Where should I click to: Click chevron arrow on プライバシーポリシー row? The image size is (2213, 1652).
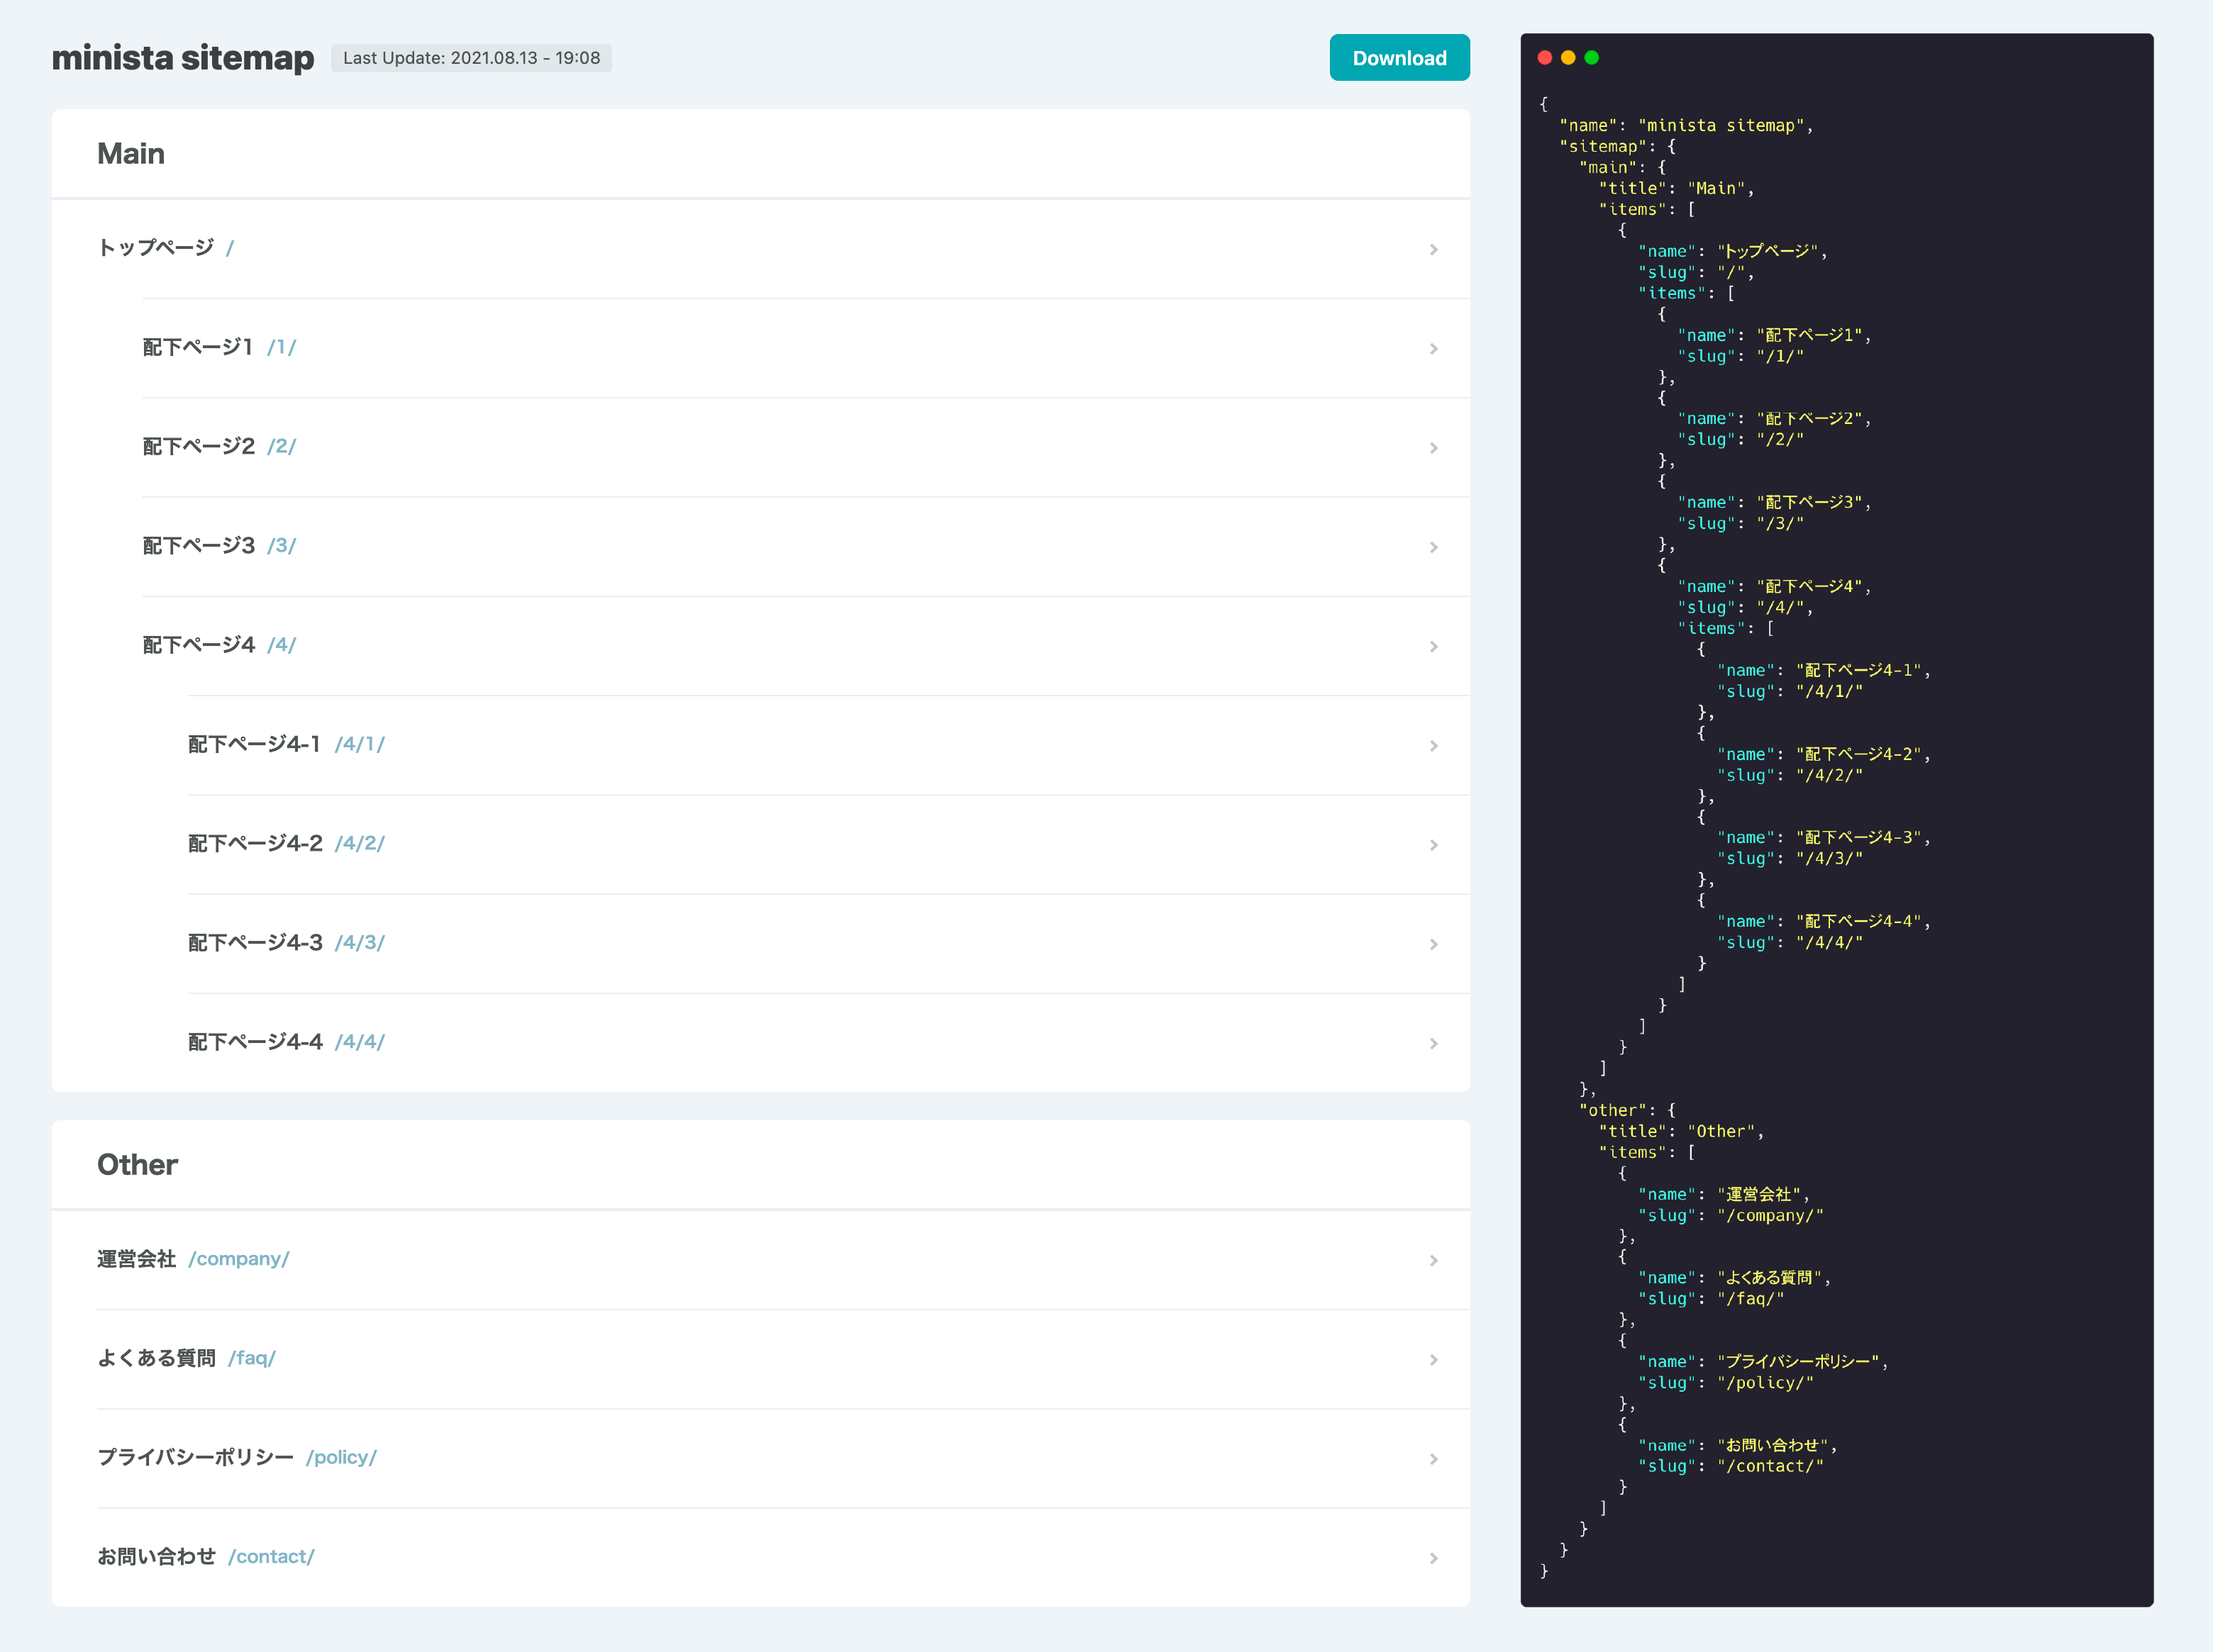[x=1433, y=1459]
